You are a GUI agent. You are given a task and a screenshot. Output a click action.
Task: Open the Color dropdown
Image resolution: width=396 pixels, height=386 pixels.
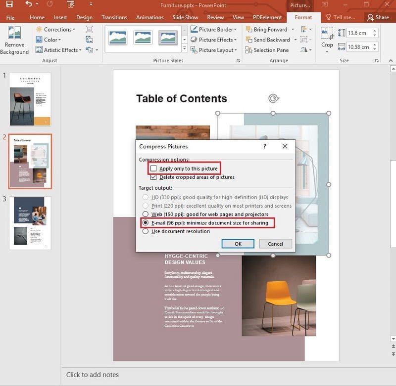coord(49,40)
